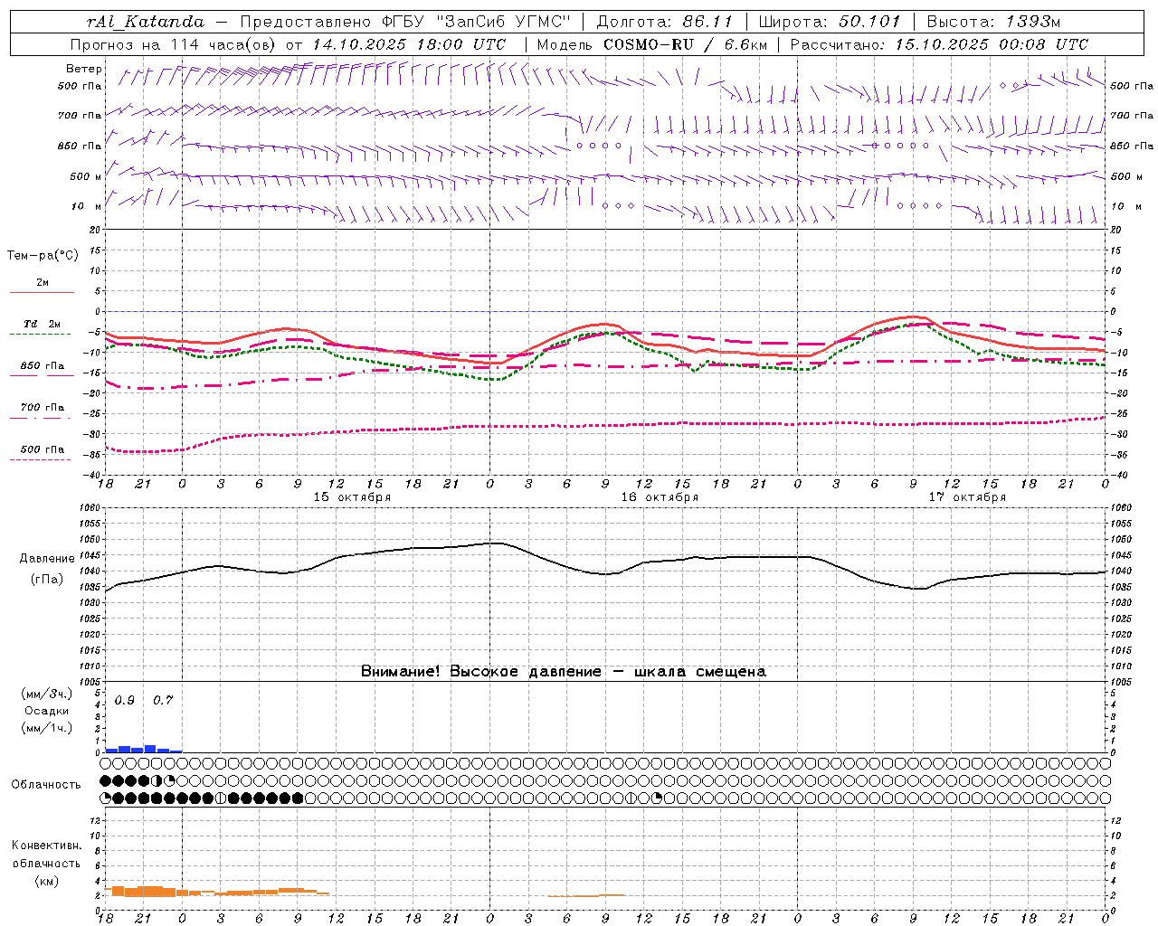The image size is (1158, 926).
Task: Click the dotted pink line sample under the 500 гПа legend
Action: (40, 459)
